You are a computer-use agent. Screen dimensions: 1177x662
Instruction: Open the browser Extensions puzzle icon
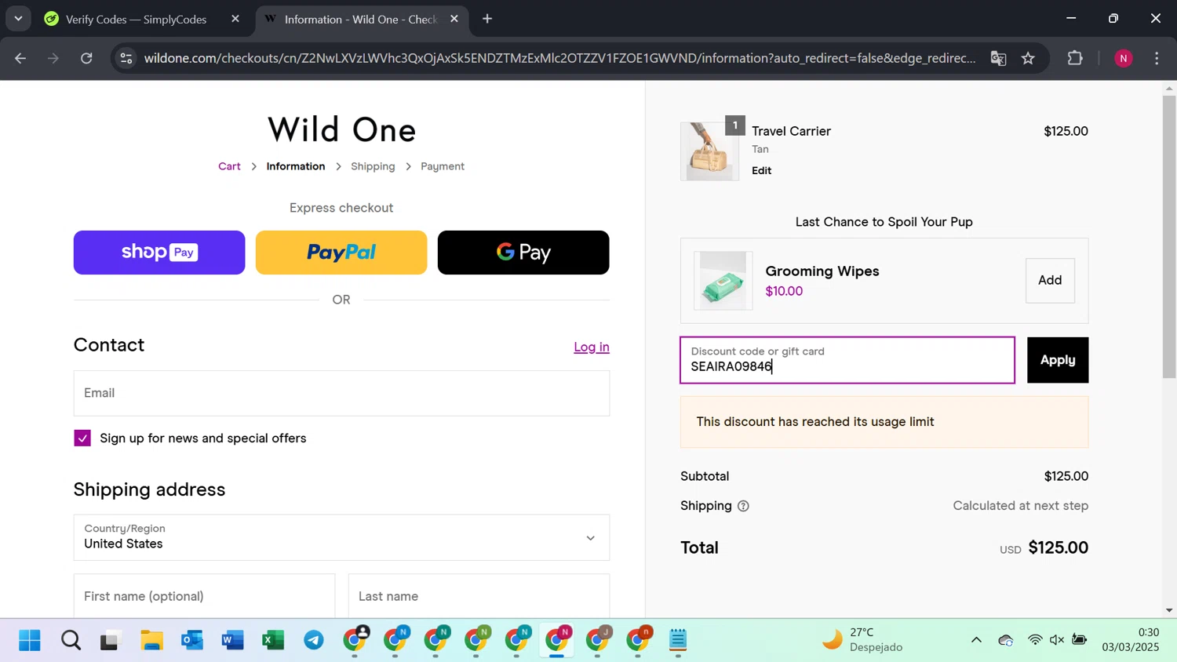1075,58
